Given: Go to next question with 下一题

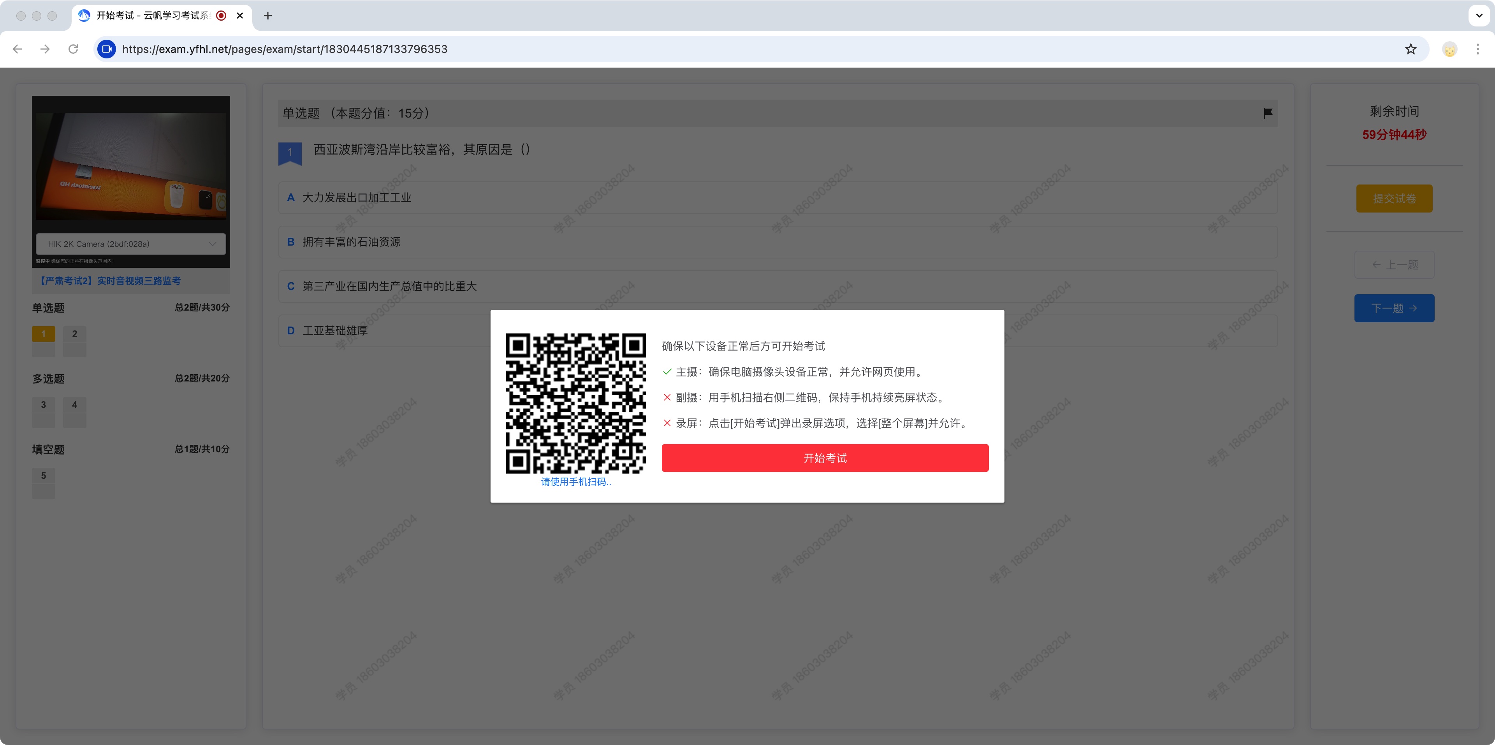Looking at the screenshot, I should click(x=1394, y=308).
